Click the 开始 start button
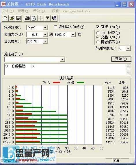Viewport: 136px width, 165px height. pos(121,59)
